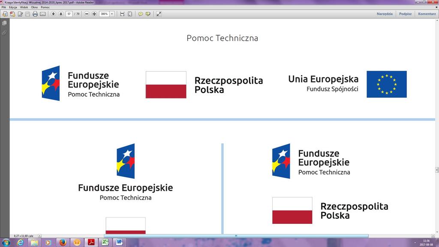Click the create PDF online icon
439x247 pixels.
point(5,14)
